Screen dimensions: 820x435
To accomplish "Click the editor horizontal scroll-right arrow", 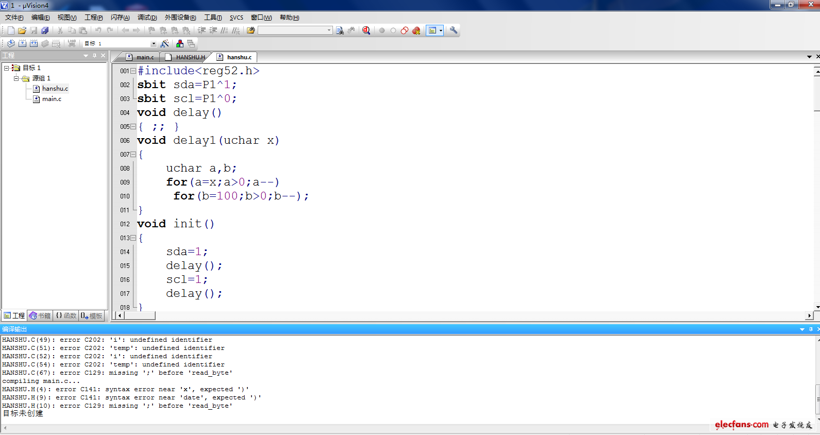I will [x=809, y=315].
